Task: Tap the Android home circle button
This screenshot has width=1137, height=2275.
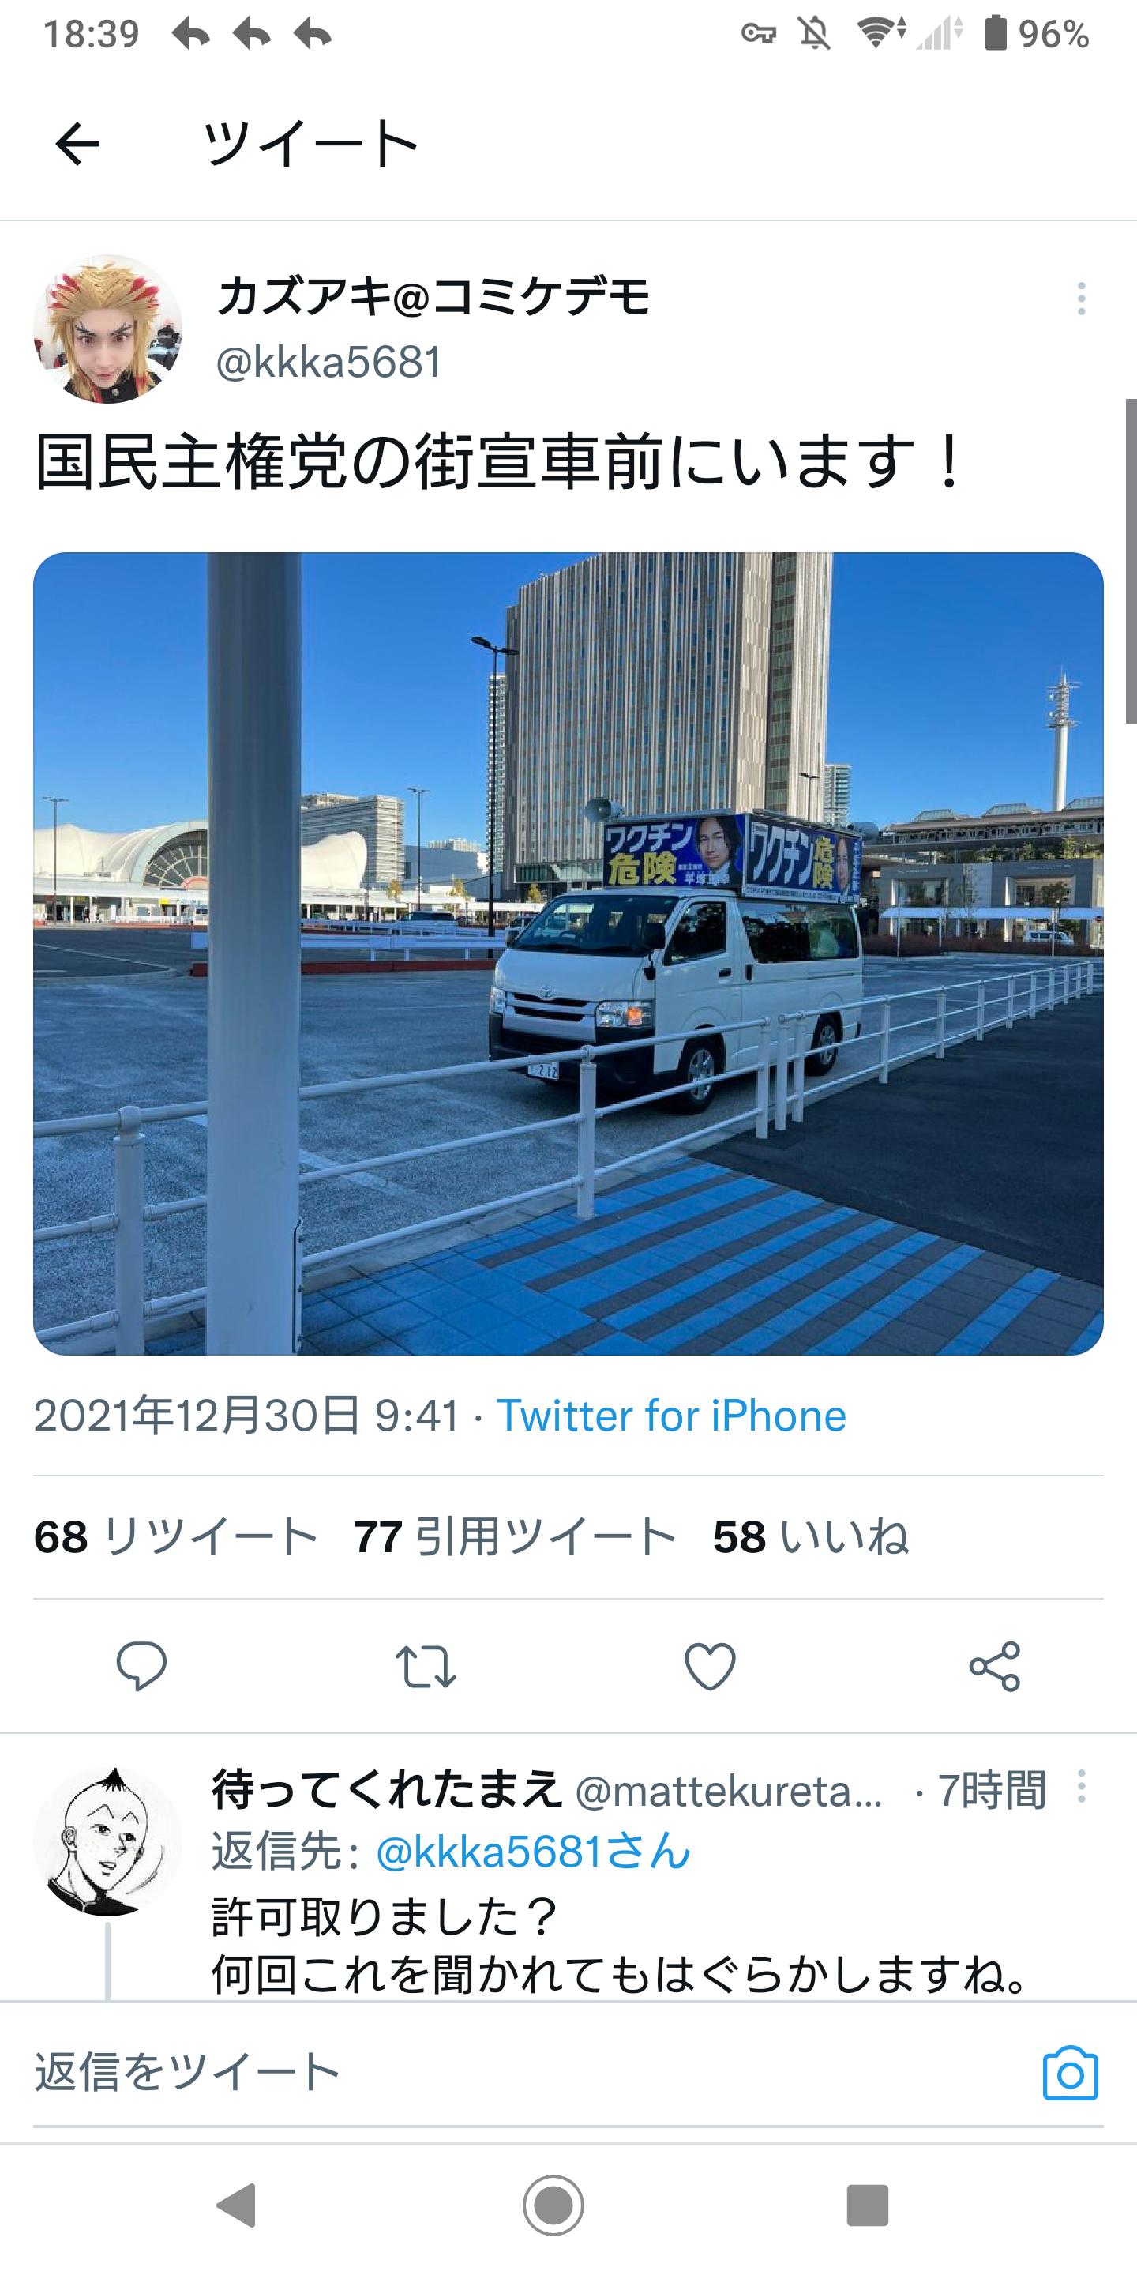Action: [x=553, y=2205]
